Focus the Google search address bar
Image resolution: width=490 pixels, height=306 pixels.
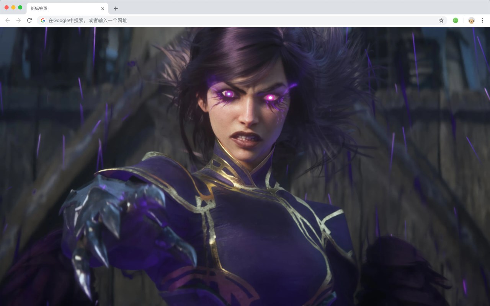[x=242, y=20]
